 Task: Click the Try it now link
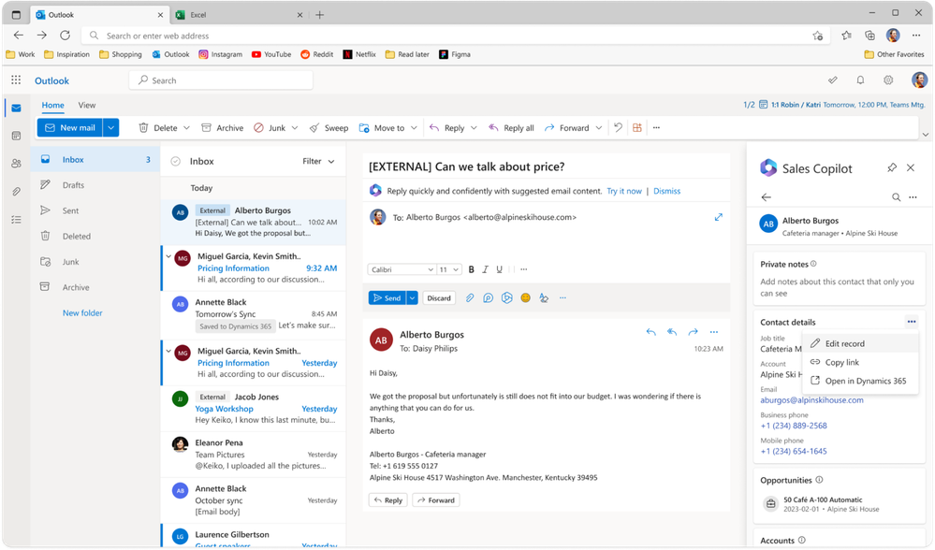(623, 191)
